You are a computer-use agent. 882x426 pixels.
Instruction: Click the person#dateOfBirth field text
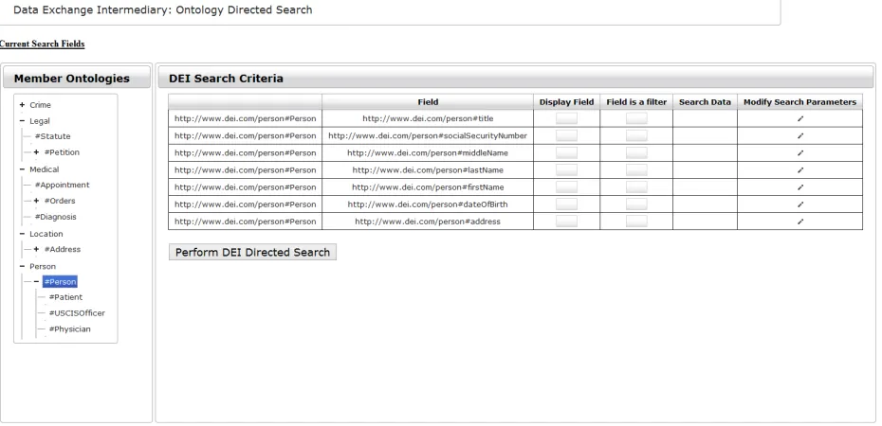(x=428, y=204)
